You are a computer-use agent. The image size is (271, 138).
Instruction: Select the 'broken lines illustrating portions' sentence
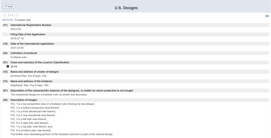pos(62,134)
